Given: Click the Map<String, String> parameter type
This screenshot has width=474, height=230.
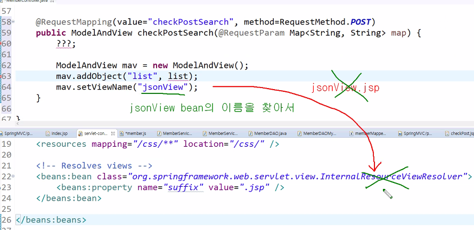Looking at the screenshot, I should coord(338,33).
